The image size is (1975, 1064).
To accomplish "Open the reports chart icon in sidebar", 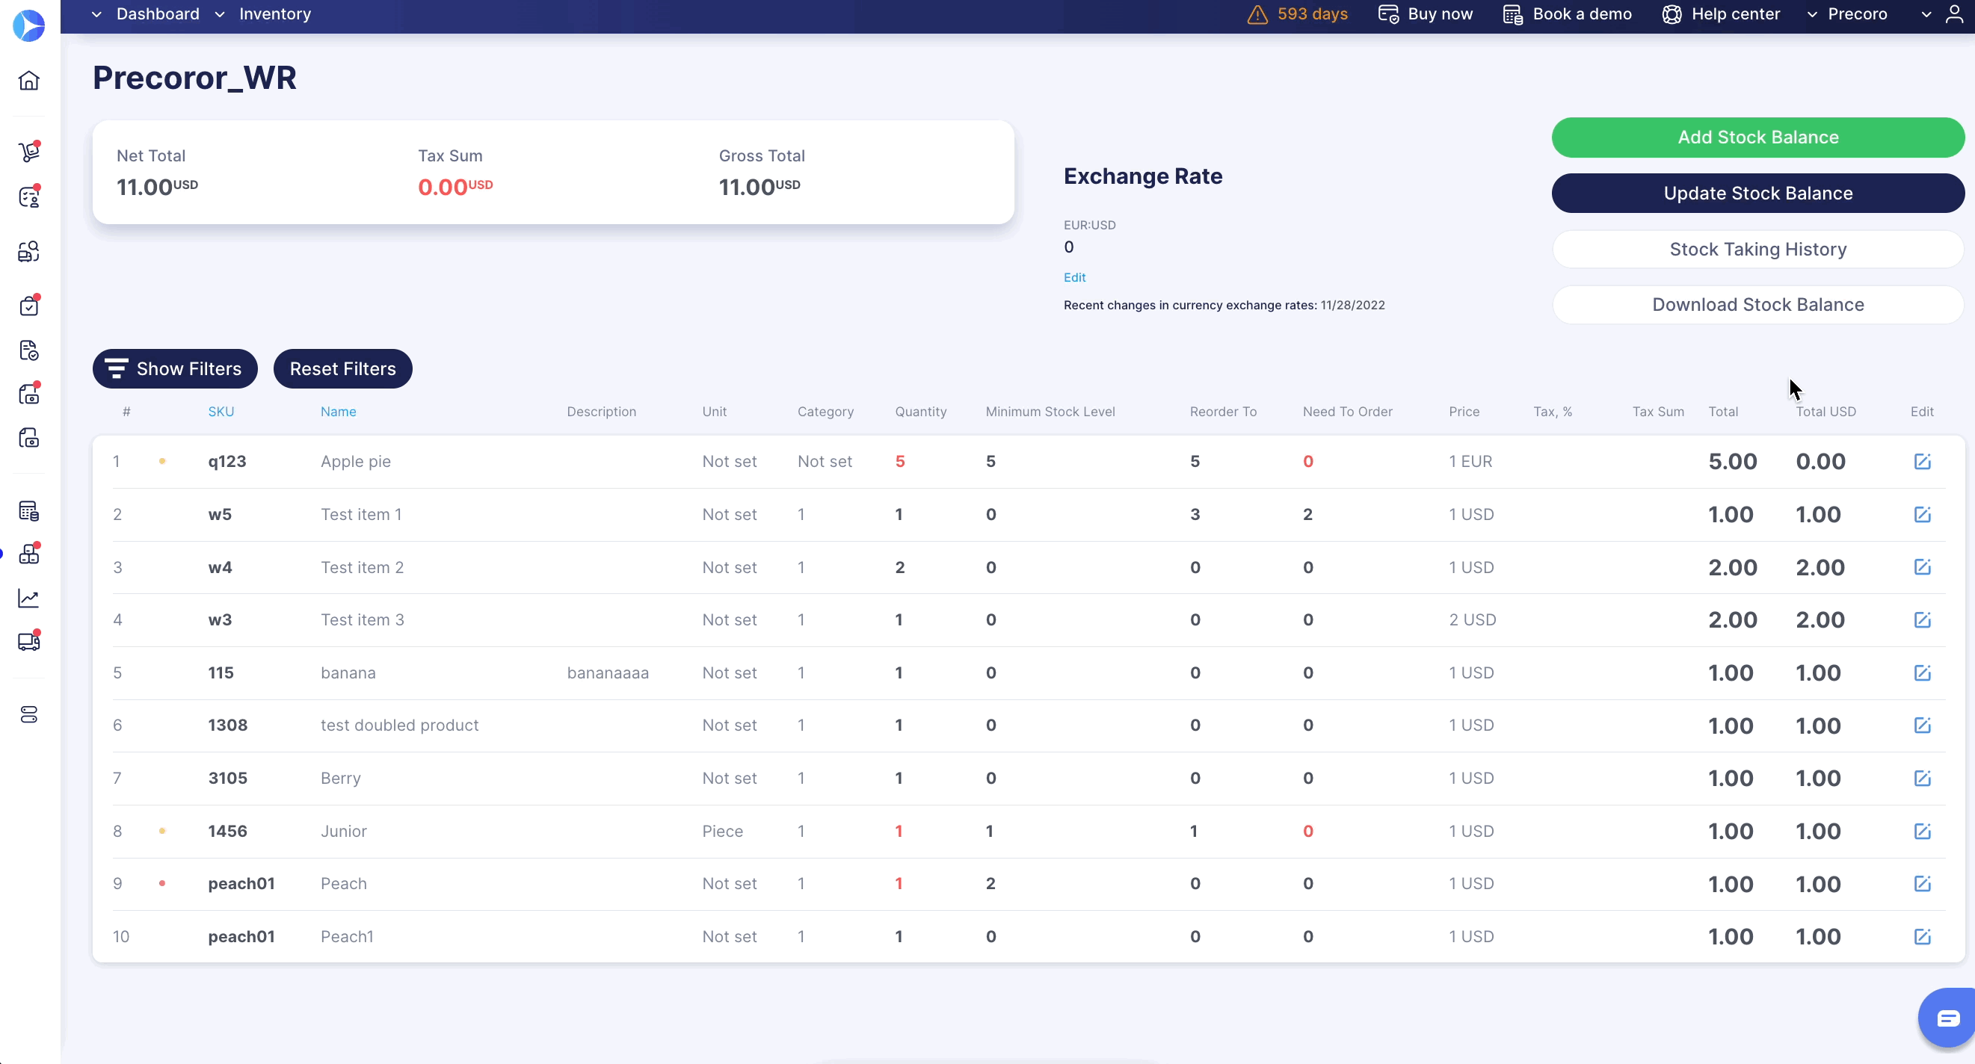I will pyautogui.click(x=29, y=598).
